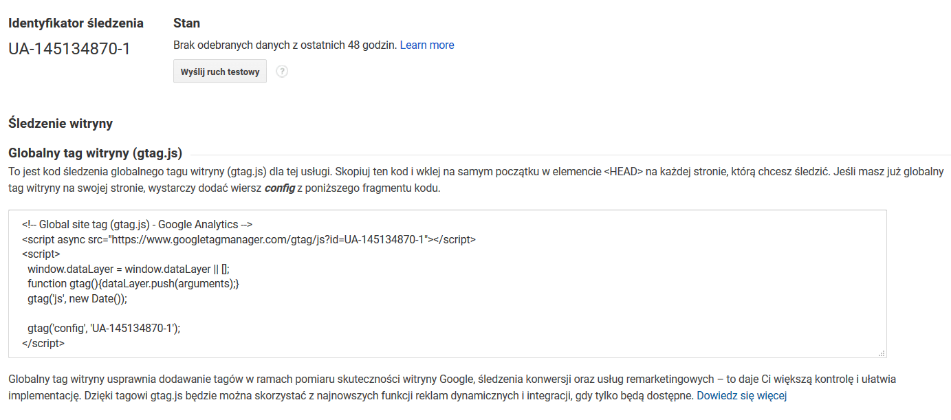Image resolution: width=951 pixels, height=420 pixels.
Task: Click the Śledzenie witryny heading
Action: pos(61,124)
